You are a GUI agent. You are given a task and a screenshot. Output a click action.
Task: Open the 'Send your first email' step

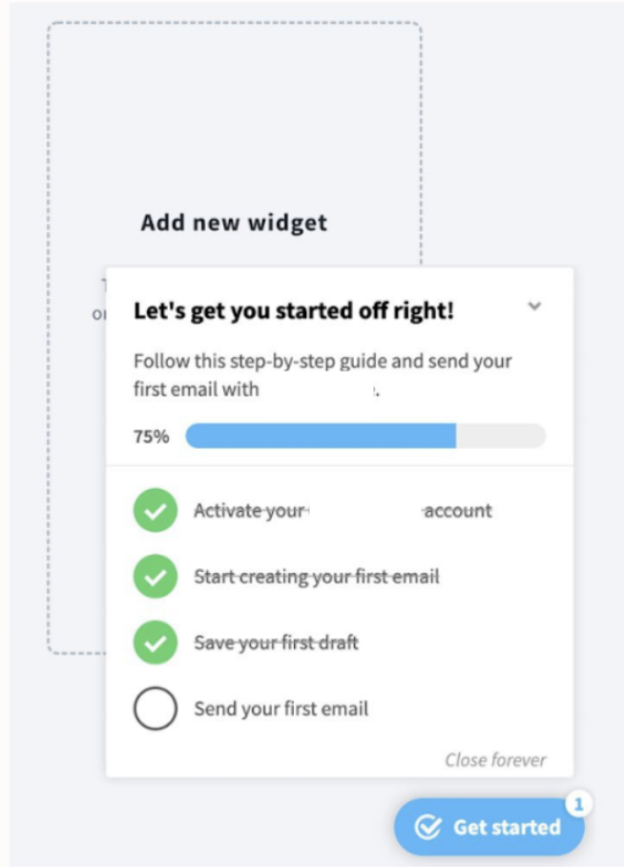coord(281,708)
